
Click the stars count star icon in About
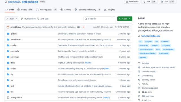[139, 92]
